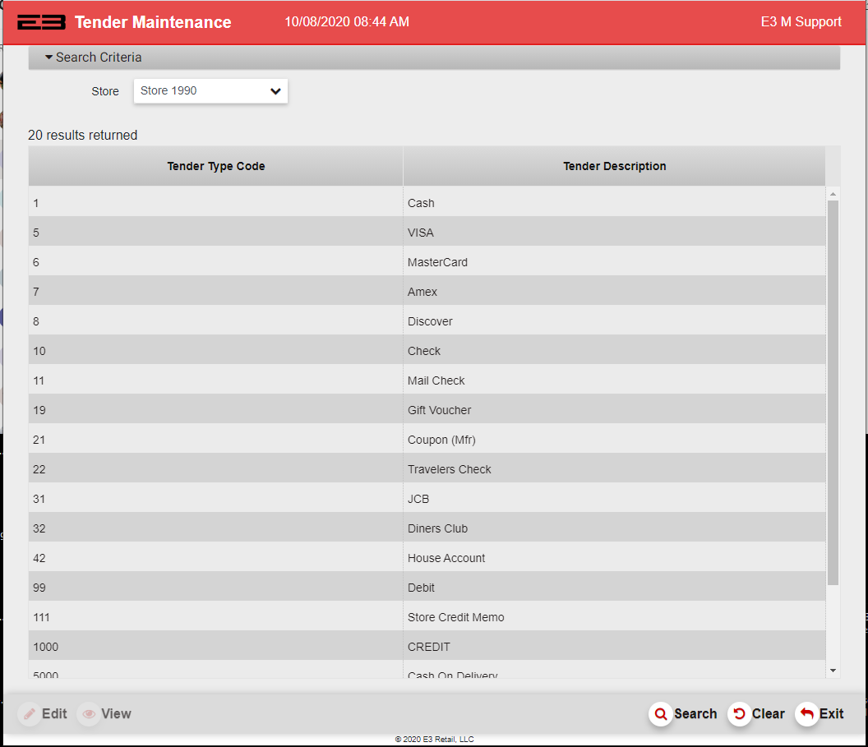Viewport: 868px width, 747px height.
Task: Click the E3 M Support user label
Action: point(801,22)
